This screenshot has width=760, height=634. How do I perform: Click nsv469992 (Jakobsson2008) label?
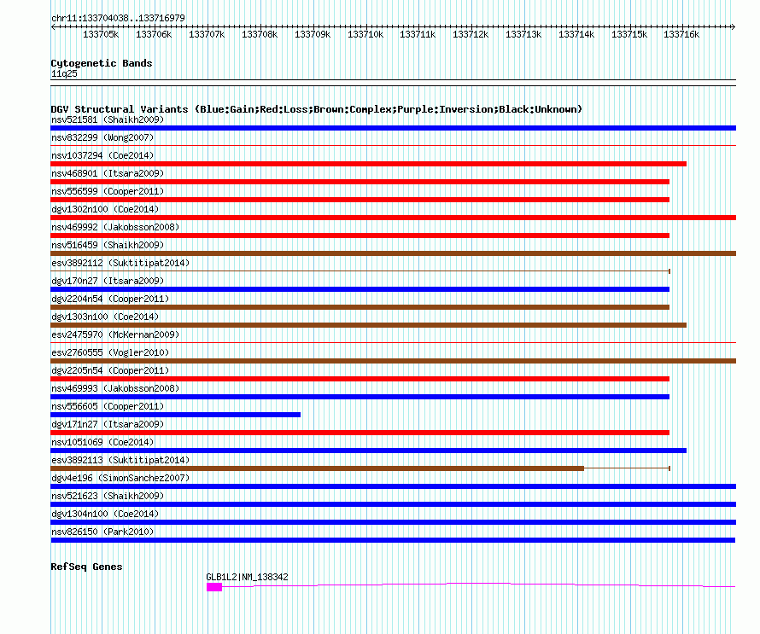[x=115, y=227]
